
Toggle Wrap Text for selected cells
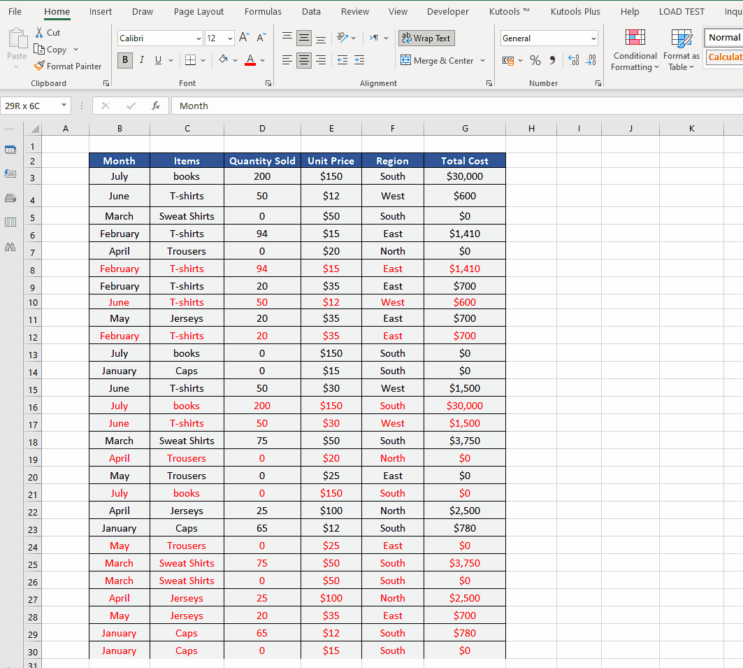(426, 38)
